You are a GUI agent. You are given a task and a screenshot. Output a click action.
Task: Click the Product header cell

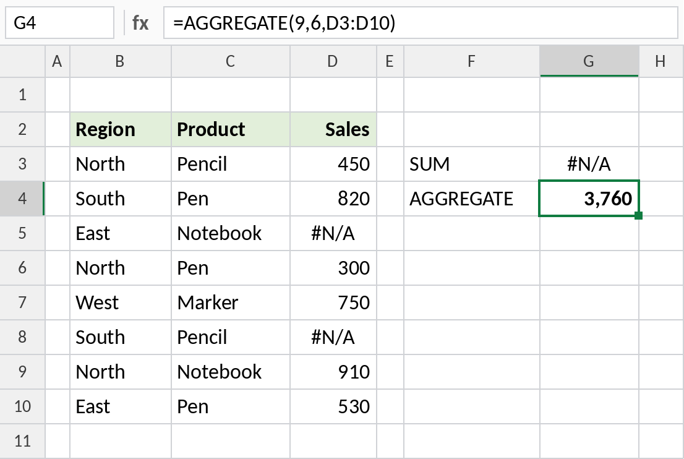(230, 129)
